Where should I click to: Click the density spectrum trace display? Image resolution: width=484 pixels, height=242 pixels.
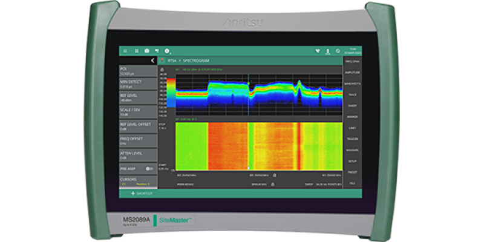[259, 95]
